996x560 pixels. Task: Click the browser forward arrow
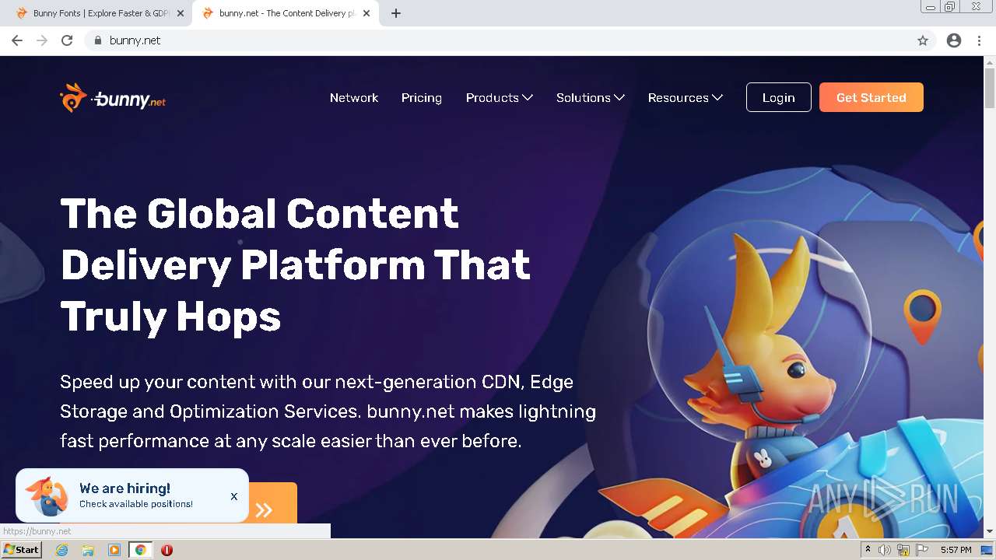42,40
